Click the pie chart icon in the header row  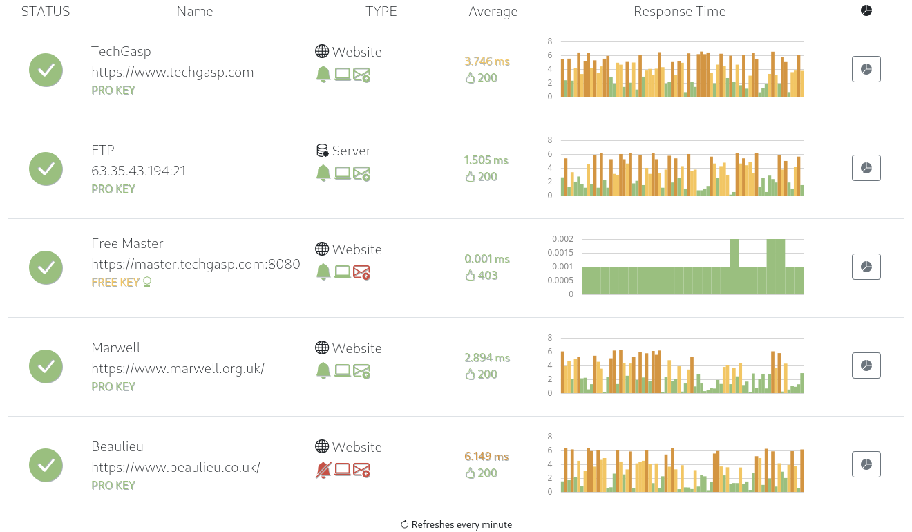(x=866, y=10)
